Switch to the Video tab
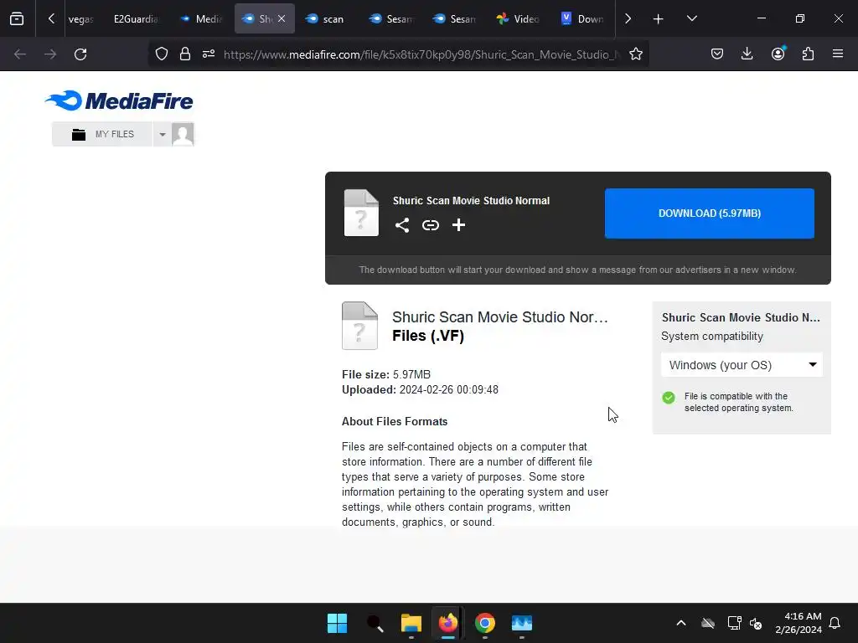Image resolution: width=858 pixels, height=643 pixels. pos(518,18)
